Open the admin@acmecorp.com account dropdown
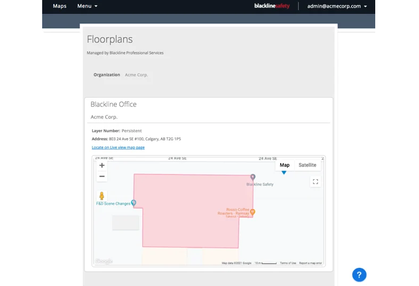Image resolution: width=419 pixels, height=286 pixels. tap(337, 6)
